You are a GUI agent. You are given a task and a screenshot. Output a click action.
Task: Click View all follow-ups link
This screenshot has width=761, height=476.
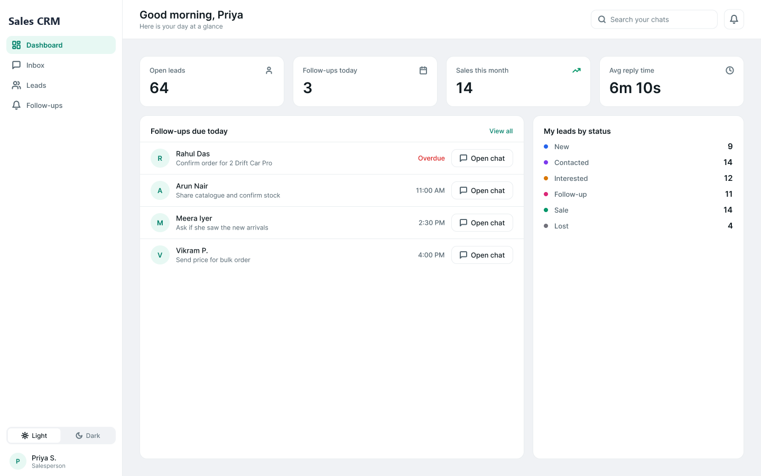pos(501,131)
